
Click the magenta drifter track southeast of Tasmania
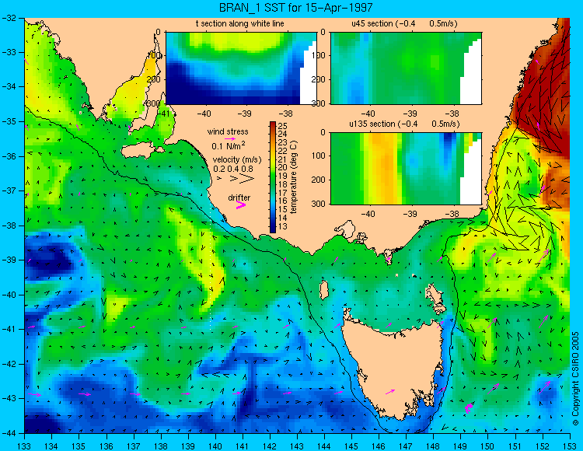coord(469,407)
